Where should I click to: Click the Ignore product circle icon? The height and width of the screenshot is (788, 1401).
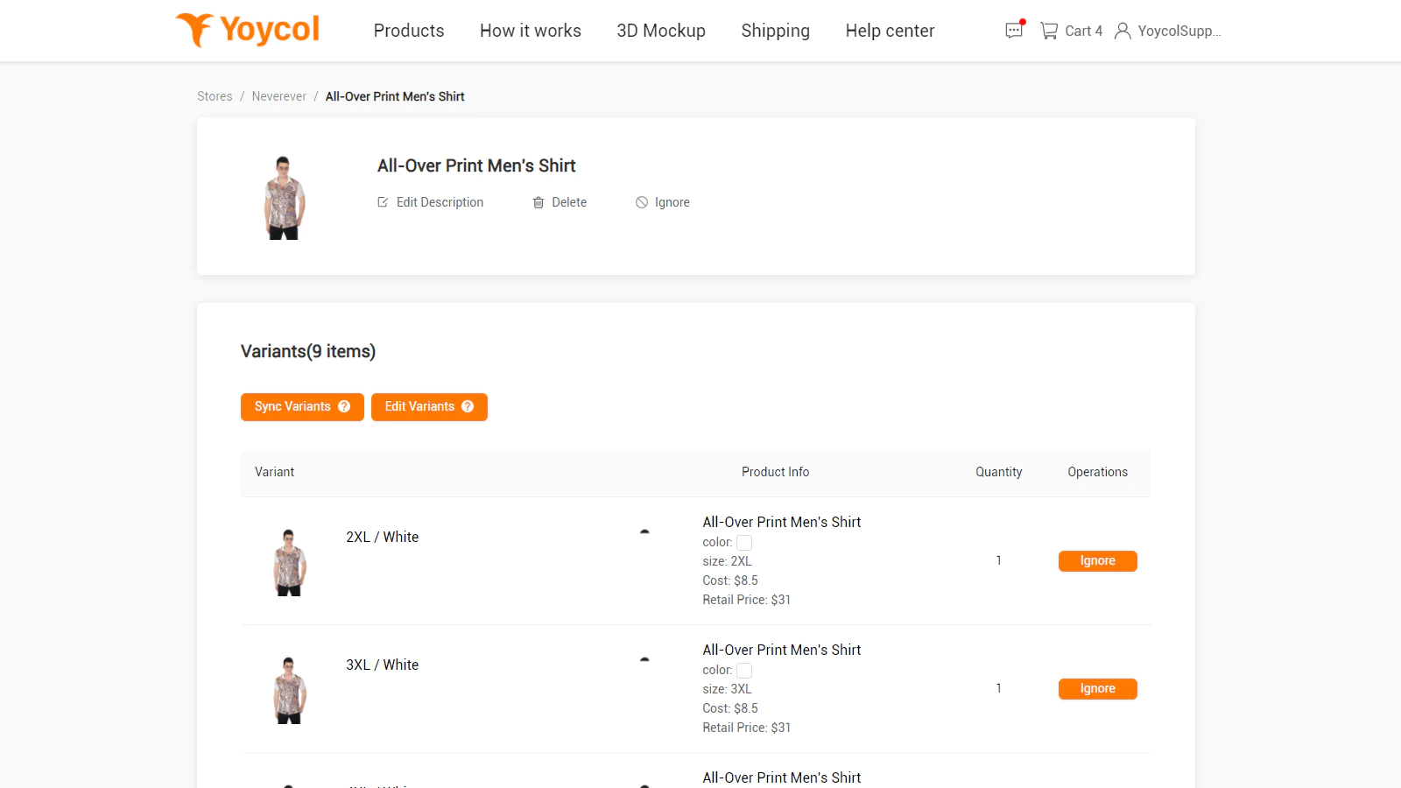[642, 202]
